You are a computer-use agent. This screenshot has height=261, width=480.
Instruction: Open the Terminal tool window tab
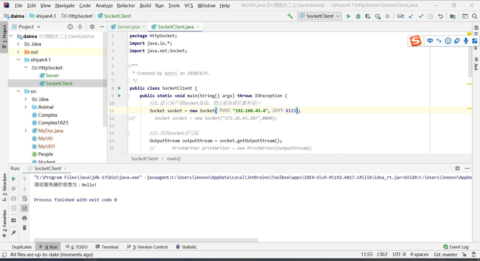(107, 247)
